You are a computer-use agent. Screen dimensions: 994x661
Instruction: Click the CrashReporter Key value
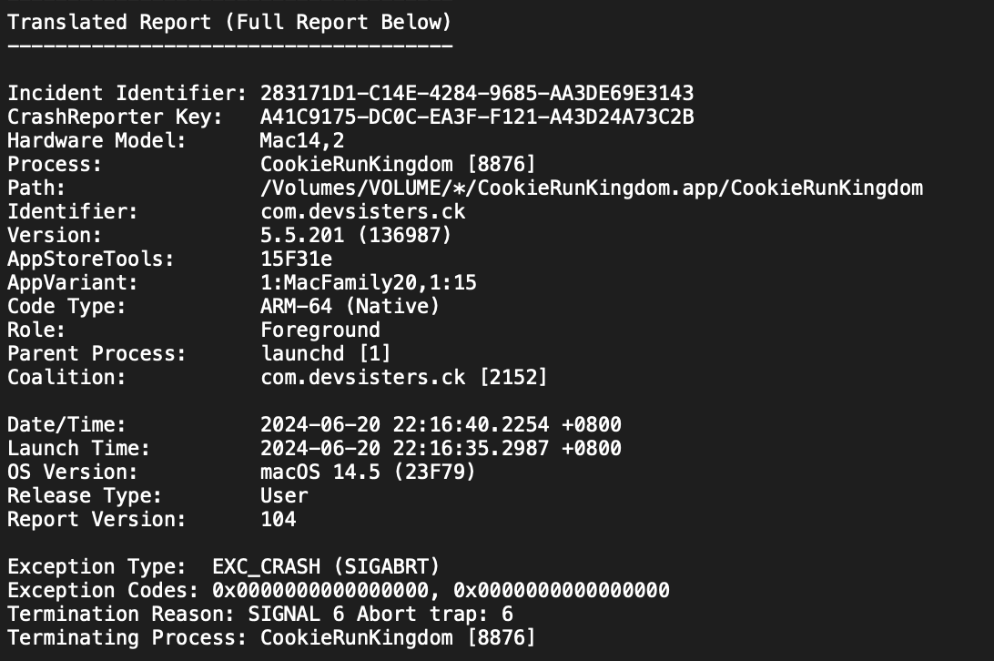click(476, 117)
